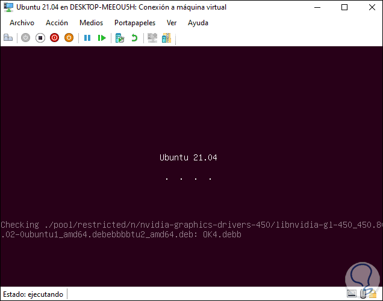
Task: Turn off the virtual machine with the stop icon
Action: tap(40, 38)
